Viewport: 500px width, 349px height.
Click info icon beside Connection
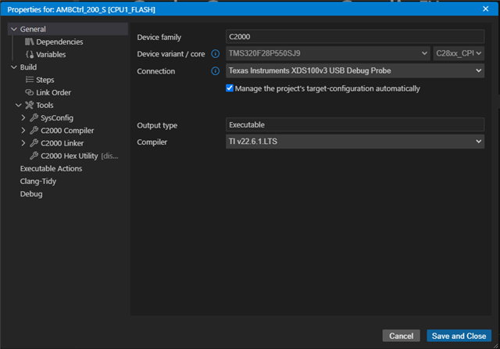[216, 71]
